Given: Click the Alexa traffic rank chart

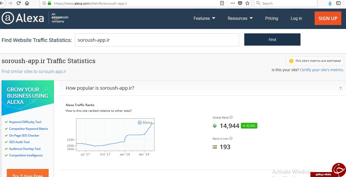Looking at the screenshot, I should tap(115, 135).
